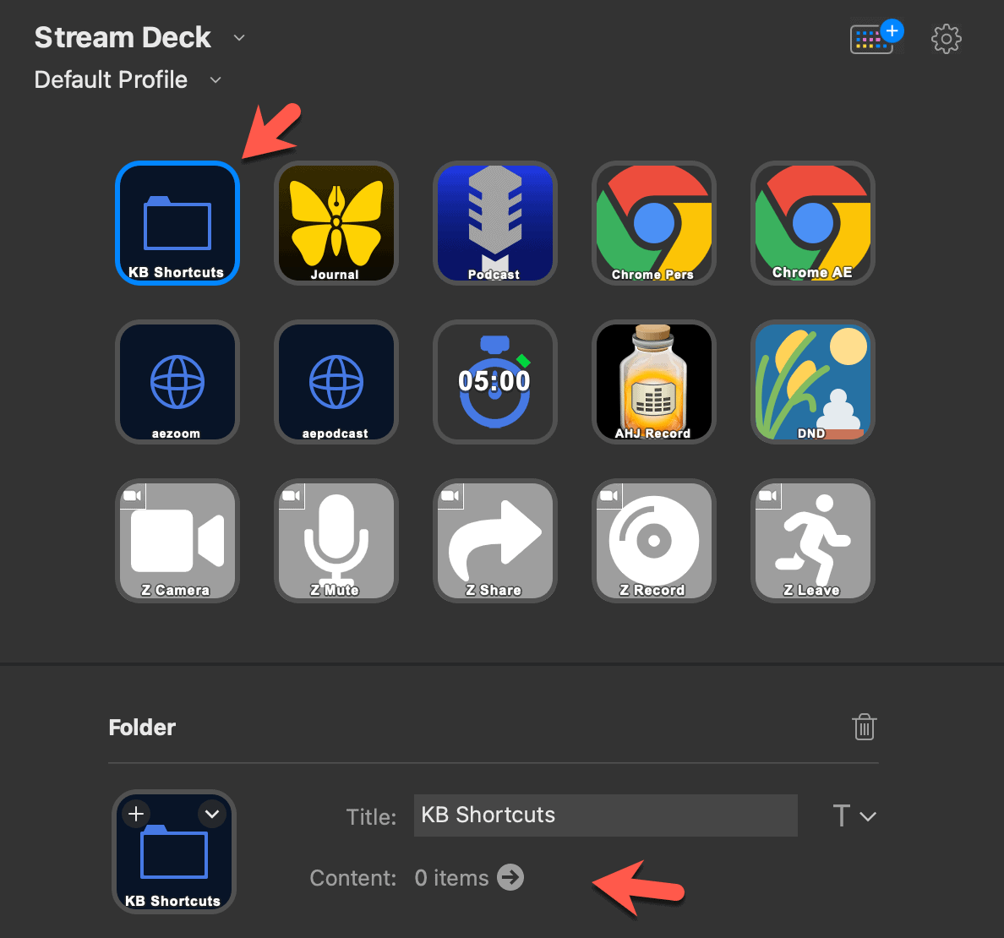Click the KB Shortcuts folder preview thumbnail
The width and height of the screenshot is (1004, 938).
[x=174, y=852]
